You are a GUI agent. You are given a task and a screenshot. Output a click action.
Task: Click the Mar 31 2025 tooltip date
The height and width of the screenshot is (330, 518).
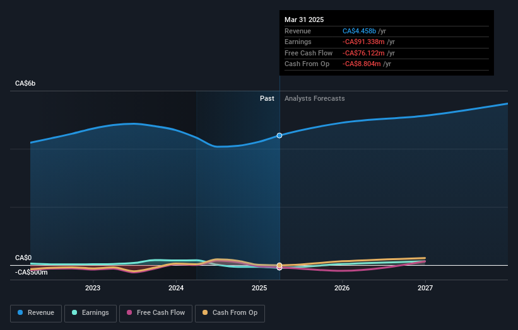click(x=304, y=20)
